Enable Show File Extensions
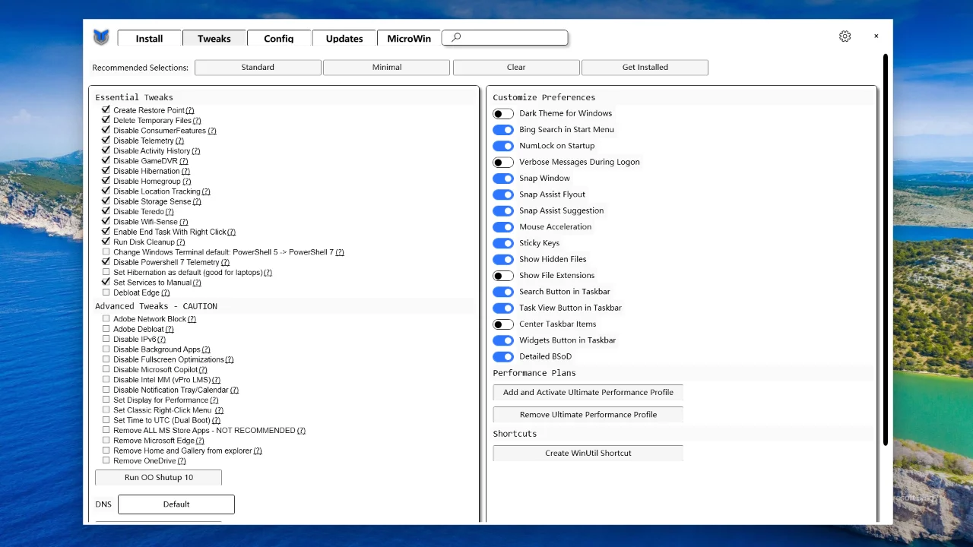Screen dimensions: 973x547 pos(503,276)
